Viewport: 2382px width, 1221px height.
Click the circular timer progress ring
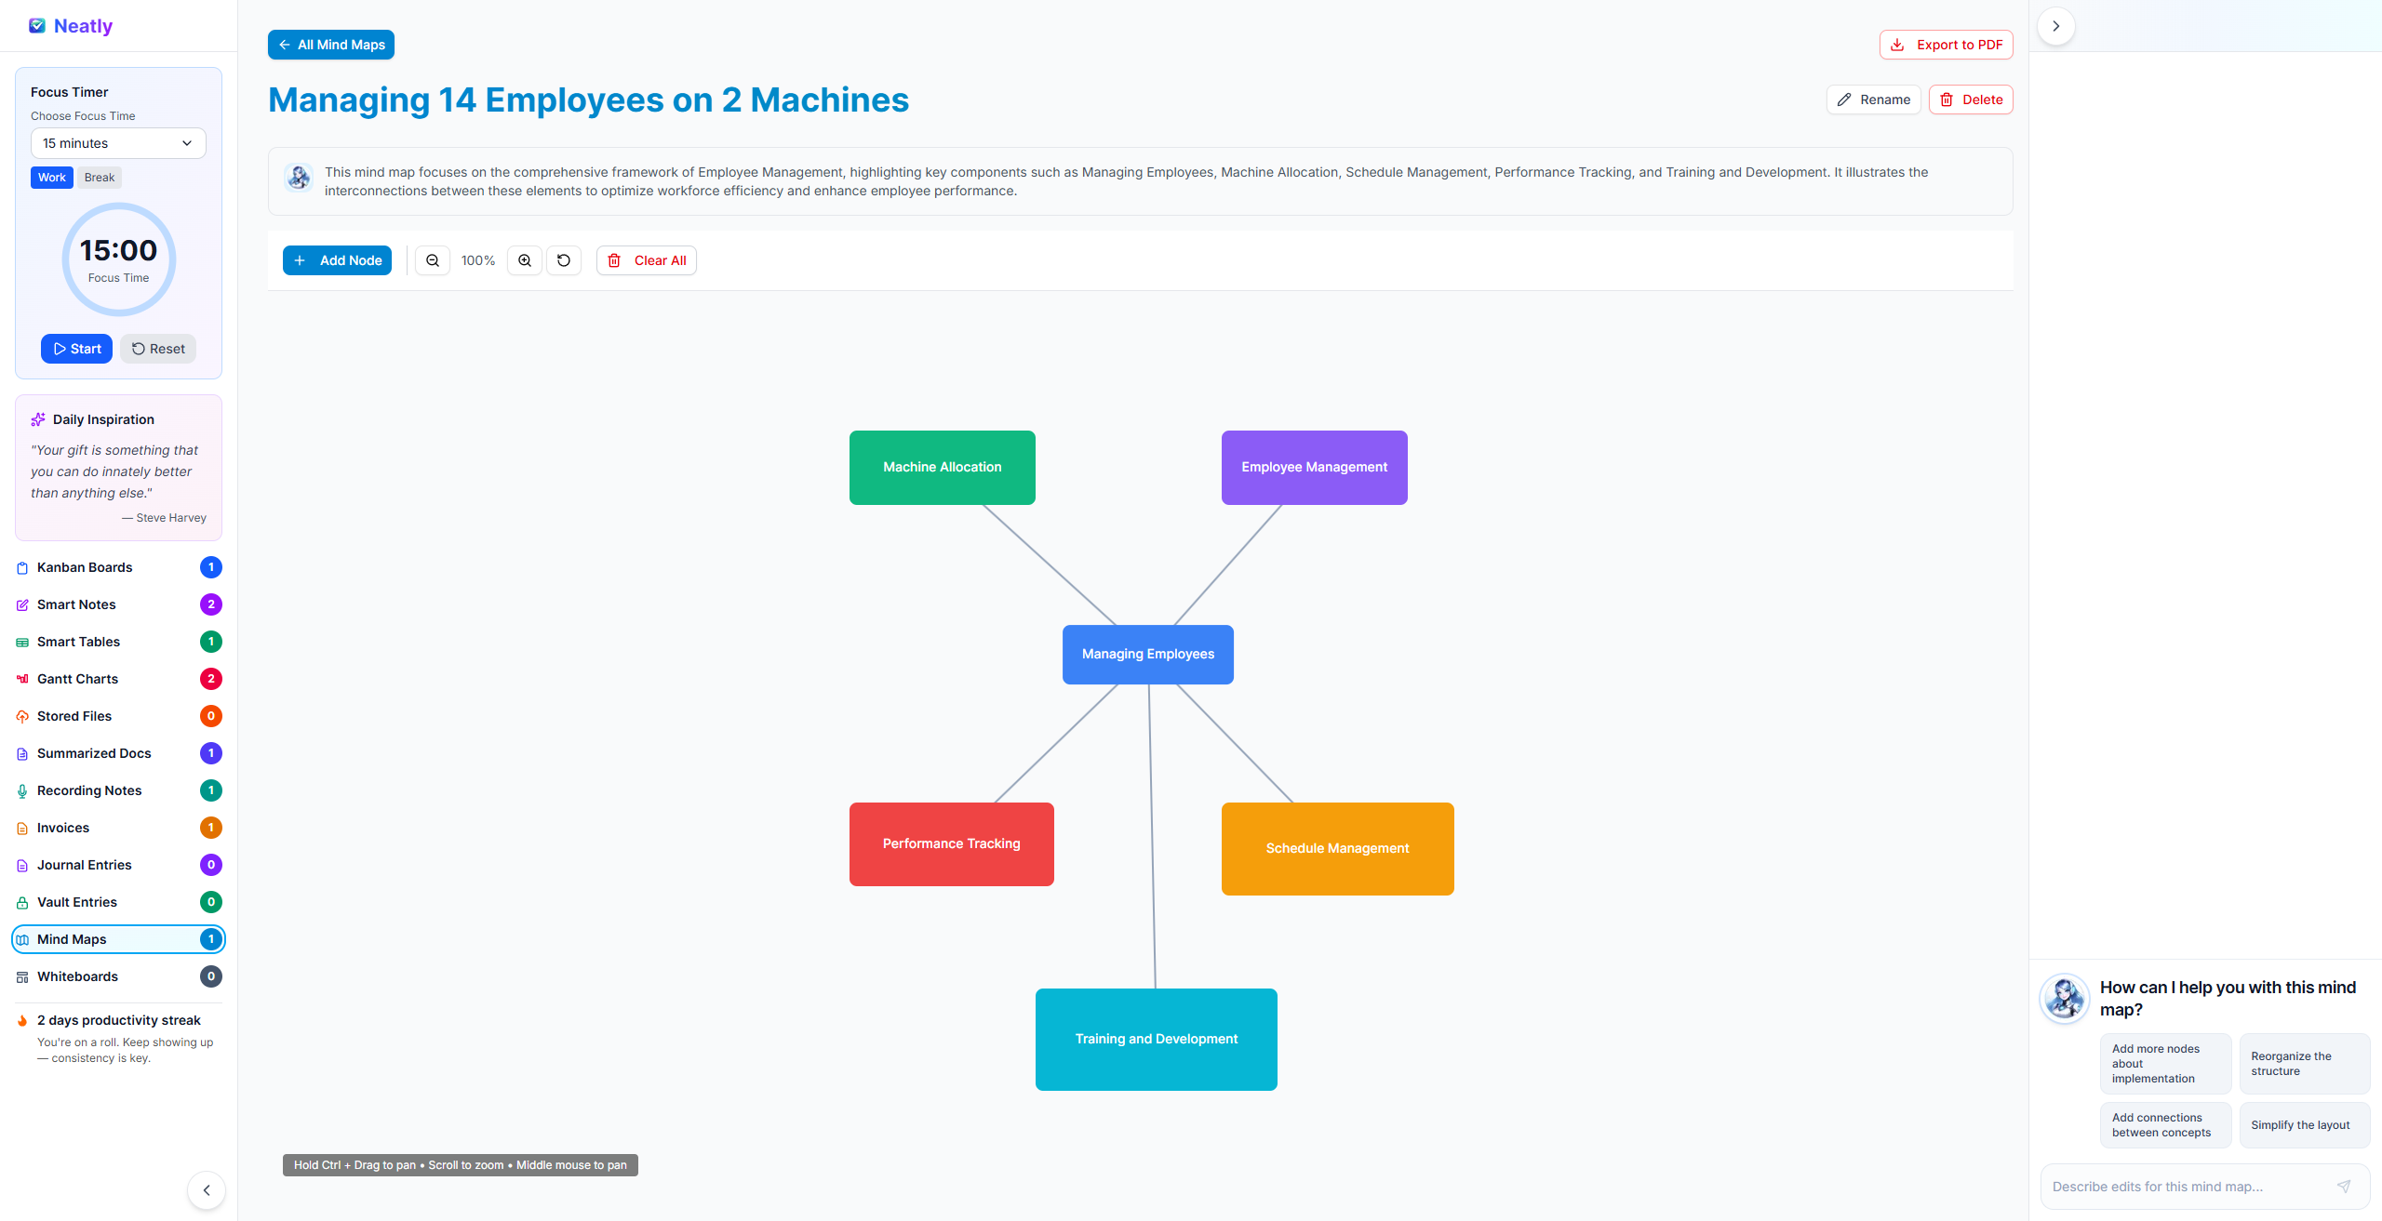coord(118,259)
